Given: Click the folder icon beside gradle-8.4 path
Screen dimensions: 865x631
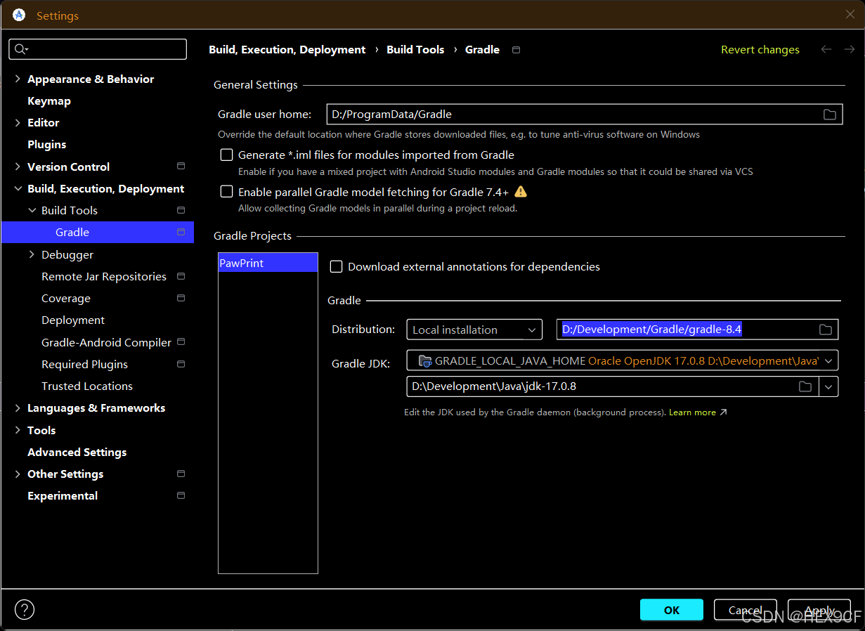Looking at the screenshot, I should [826, 330].
